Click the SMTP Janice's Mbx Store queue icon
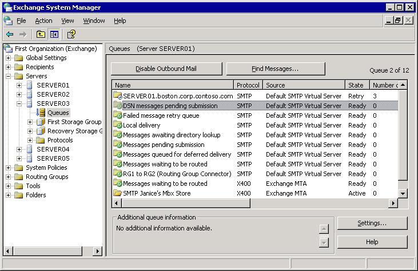418x271 pixels. [118, 193]
